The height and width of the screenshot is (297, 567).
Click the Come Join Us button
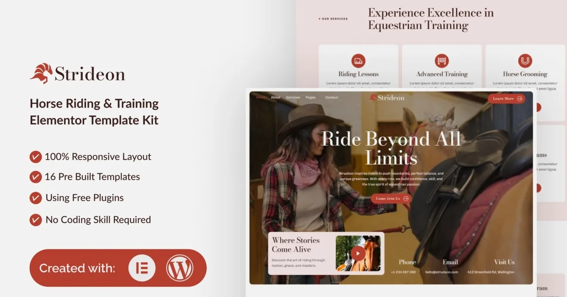tap(391, 198)
